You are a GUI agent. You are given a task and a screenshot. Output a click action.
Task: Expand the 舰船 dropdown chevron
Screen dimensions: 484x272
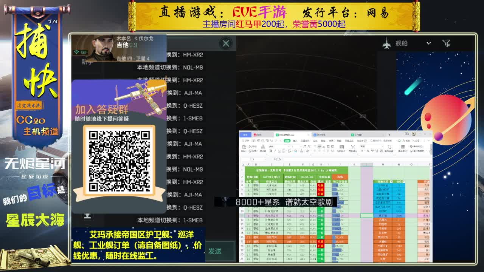pos(429,43)
